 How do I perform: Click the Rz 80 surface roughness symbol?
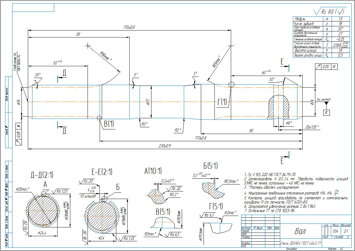[x=330, y=12]
